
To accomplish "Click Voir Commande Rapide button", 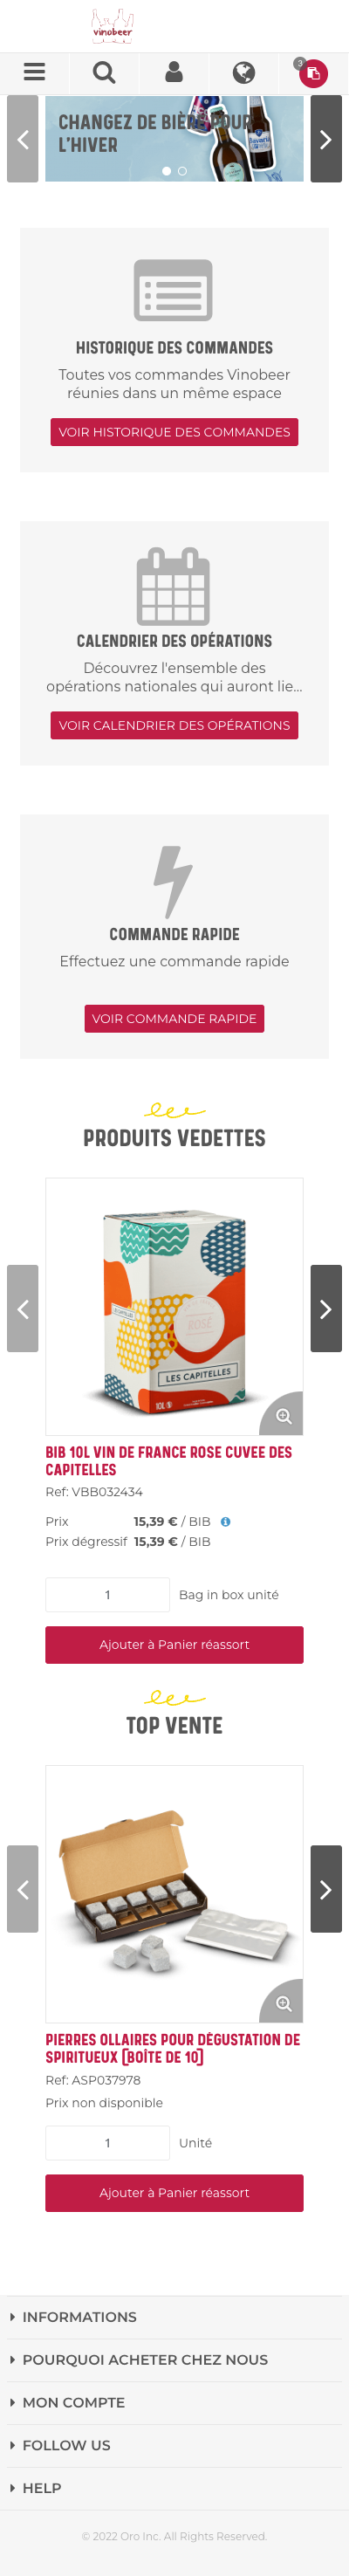I will tap(174, 1018).
